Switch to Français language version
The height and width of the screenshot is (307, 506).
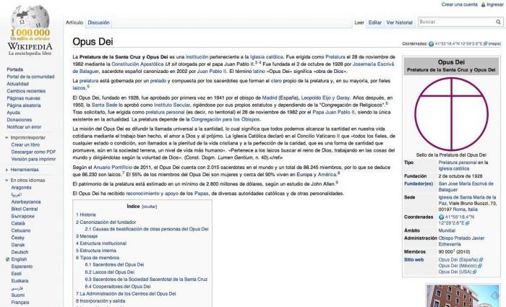20,303
